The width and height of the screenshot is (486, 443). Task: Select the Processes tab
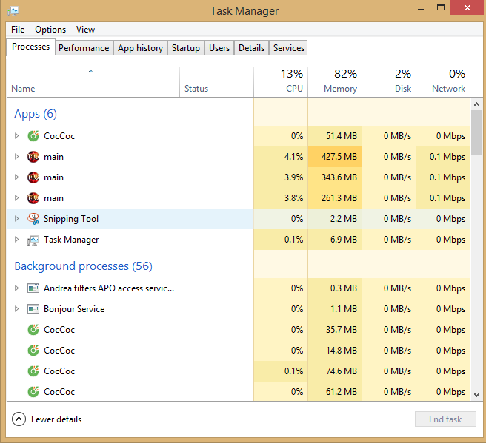click(x=30, y=47)
